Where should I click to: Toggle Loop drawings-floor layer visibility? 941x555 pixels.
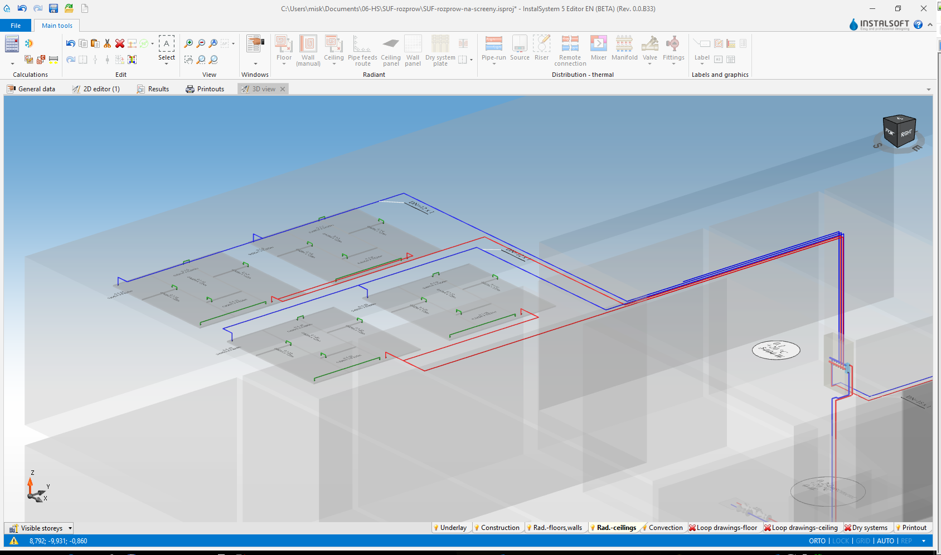(722, 528)
